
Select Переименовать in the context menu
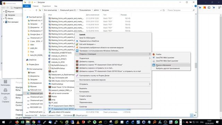[86, 102]
